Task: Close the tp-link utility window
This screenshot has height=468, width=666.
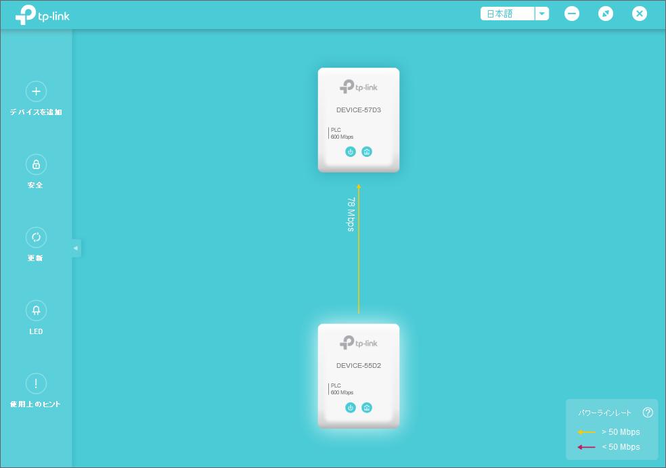Action: coord(639,14)
